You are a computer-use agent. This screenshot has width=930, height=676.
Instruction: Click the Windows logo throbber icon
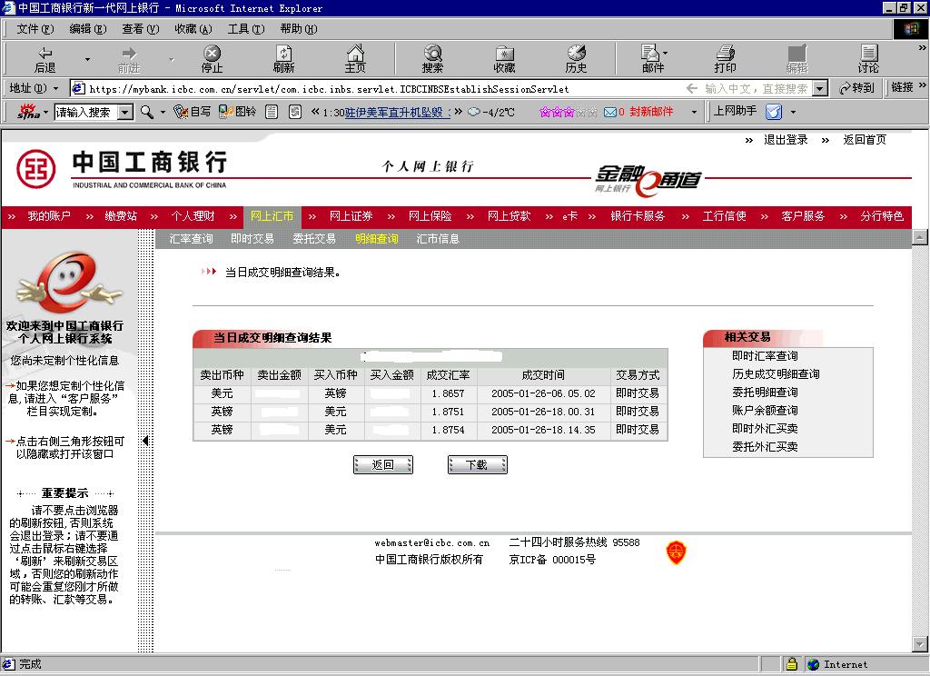tap(910, 28)
